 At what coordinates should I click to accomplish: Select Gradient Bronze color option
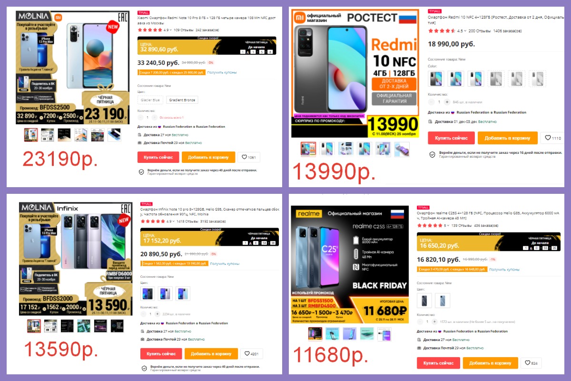(x=182, y=100)
